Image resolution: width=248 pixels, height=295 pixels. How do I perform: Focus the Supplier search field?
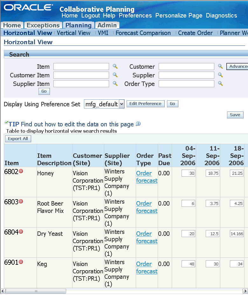click(x=186, y=75)
